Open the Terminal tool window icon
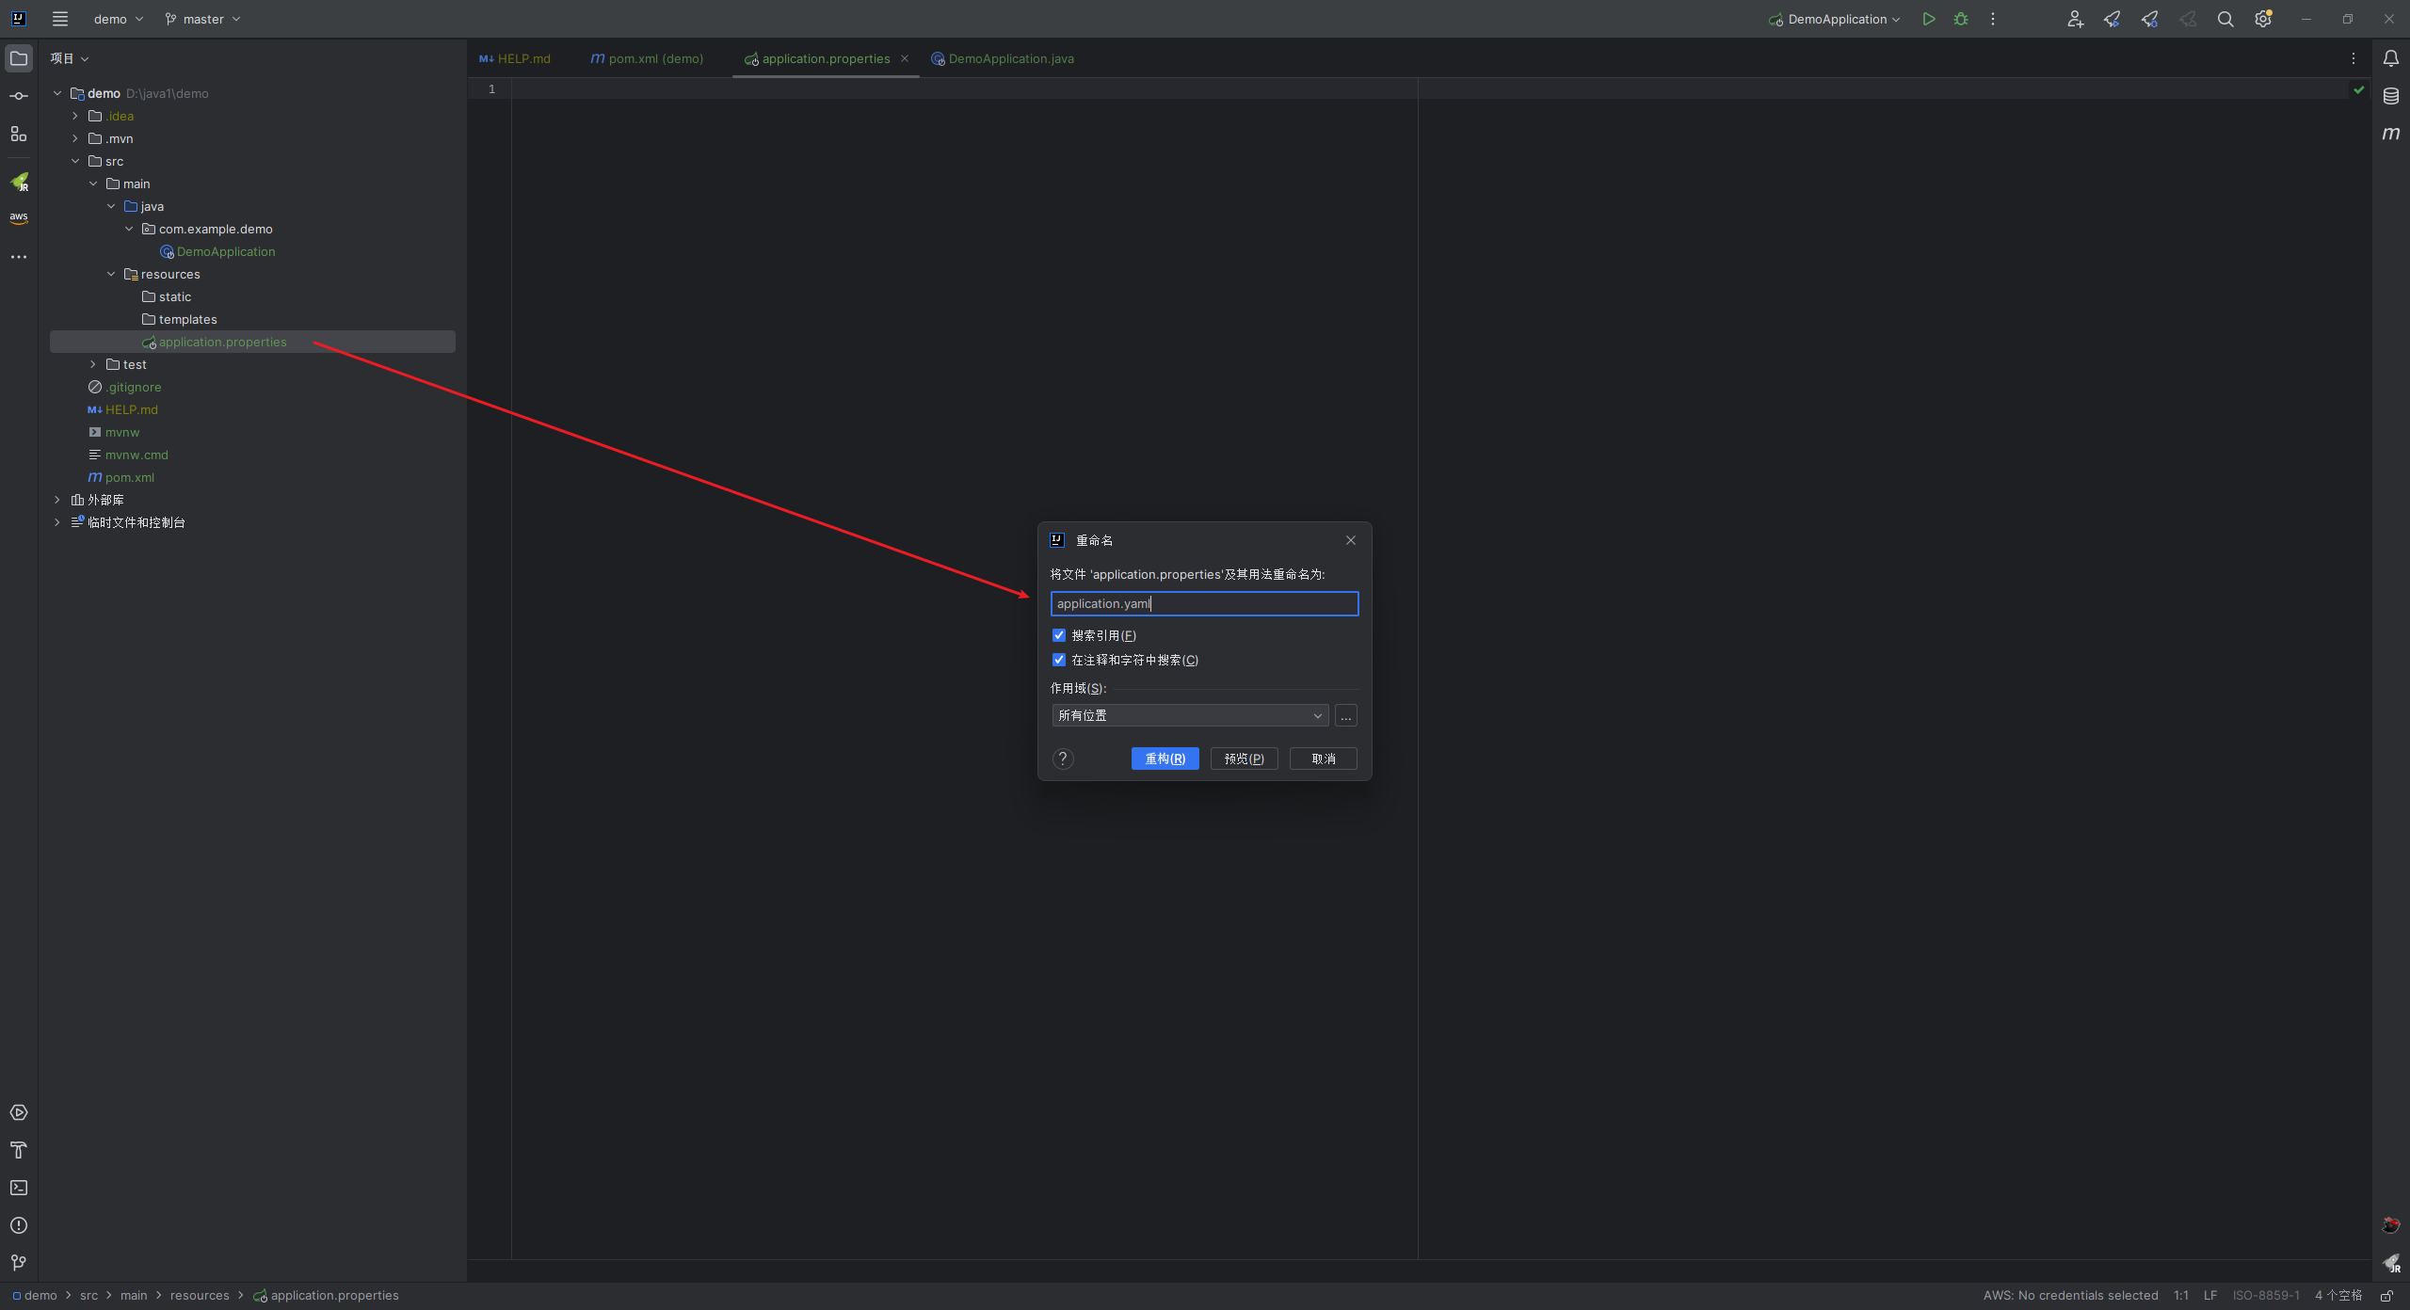 click(x=19, y=1188)
